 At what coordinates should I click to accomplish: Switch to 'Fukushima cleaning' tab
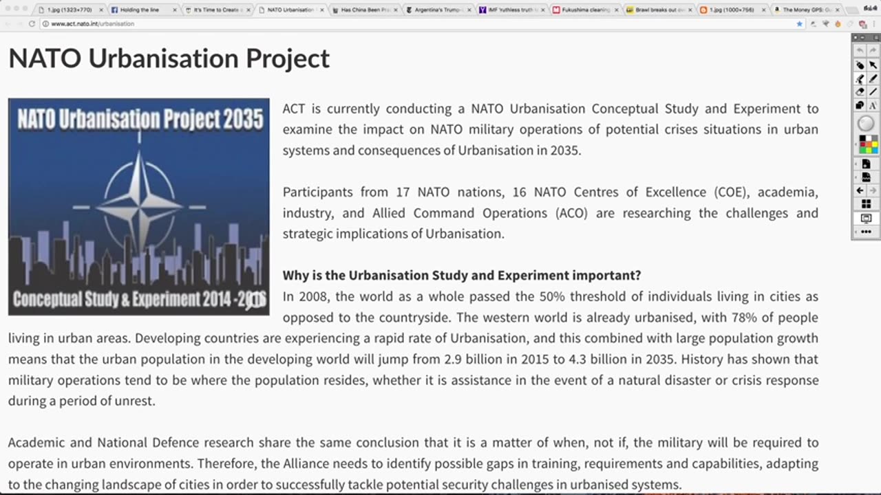(585, 10)
